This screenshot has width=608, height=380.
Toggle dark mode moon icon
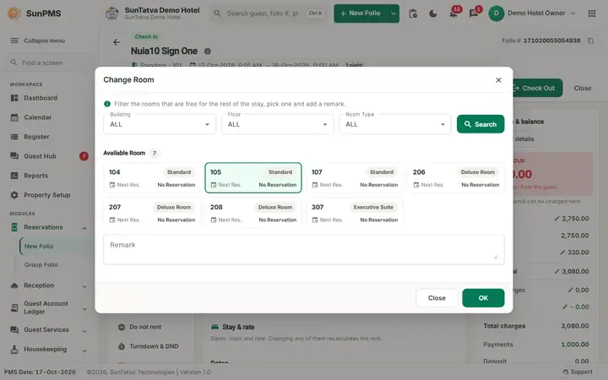click(433, 14)
